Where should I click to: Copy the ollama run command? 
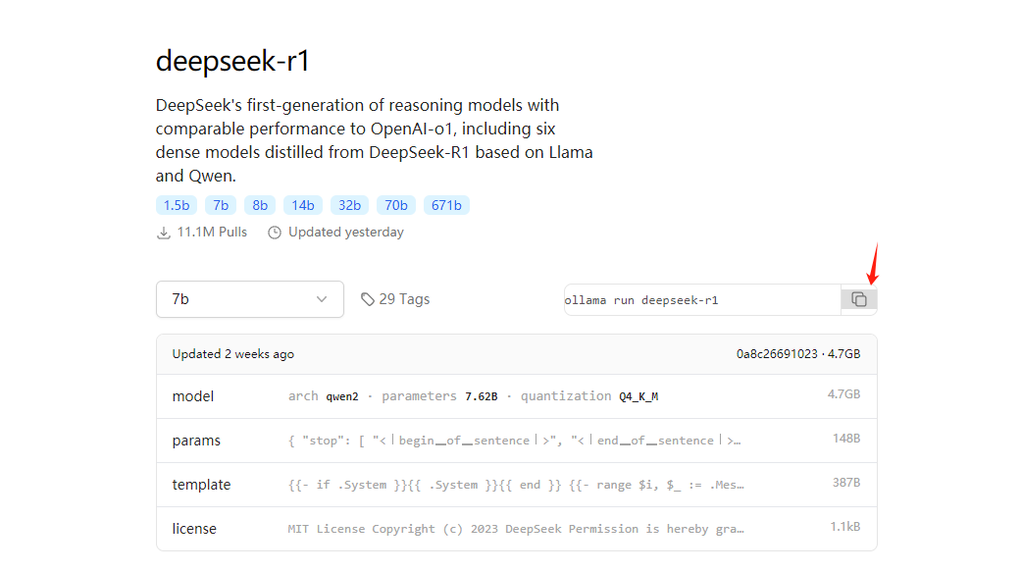(x=859, y=299)
